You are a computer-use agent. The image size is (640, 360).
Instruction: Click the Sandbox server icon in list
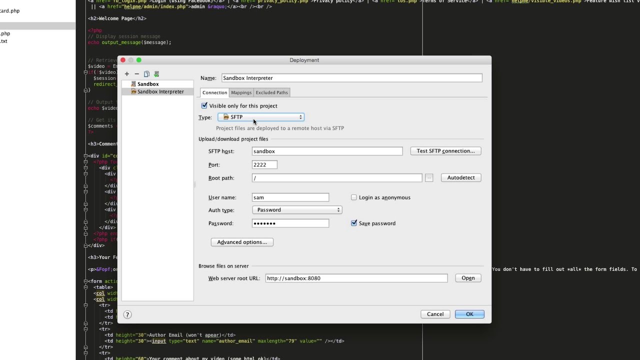point(133,84)
